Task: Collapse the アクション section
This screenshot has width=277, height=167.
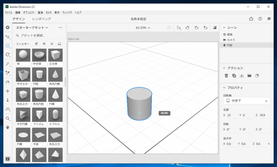Action: (224, 68)
